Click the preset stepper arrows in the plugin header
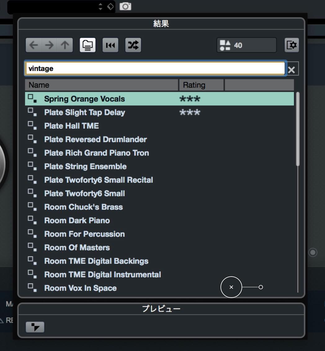Viewport: 325px width, 351px height. 100,7
